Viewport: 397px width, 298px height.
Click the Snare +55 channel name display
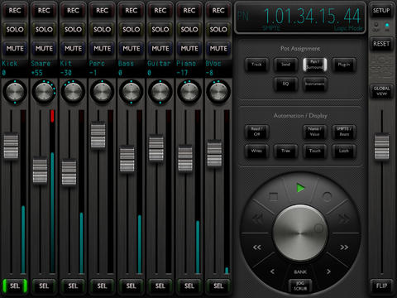(44, 68)
